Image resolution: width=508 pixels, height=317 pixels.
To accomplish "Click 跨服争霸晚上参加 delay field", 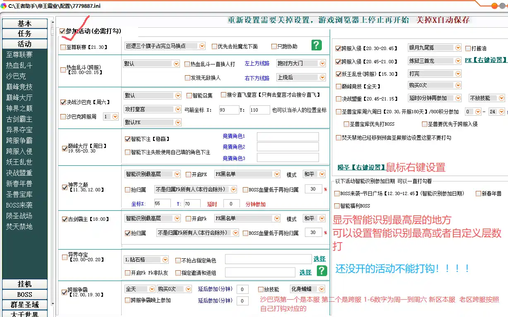I will click(x=242, y=301).
